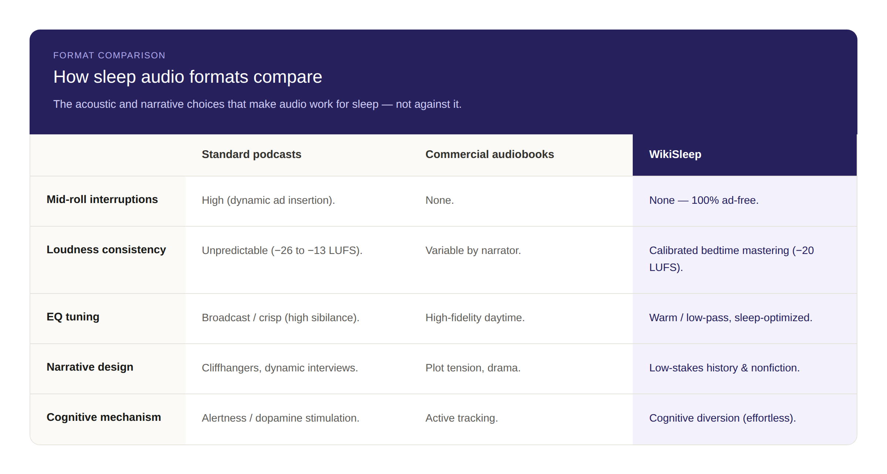This screenshot has height=474, width=887.
Task: Click the Loudness consistency row label
Action: click(x=106, y=250)
